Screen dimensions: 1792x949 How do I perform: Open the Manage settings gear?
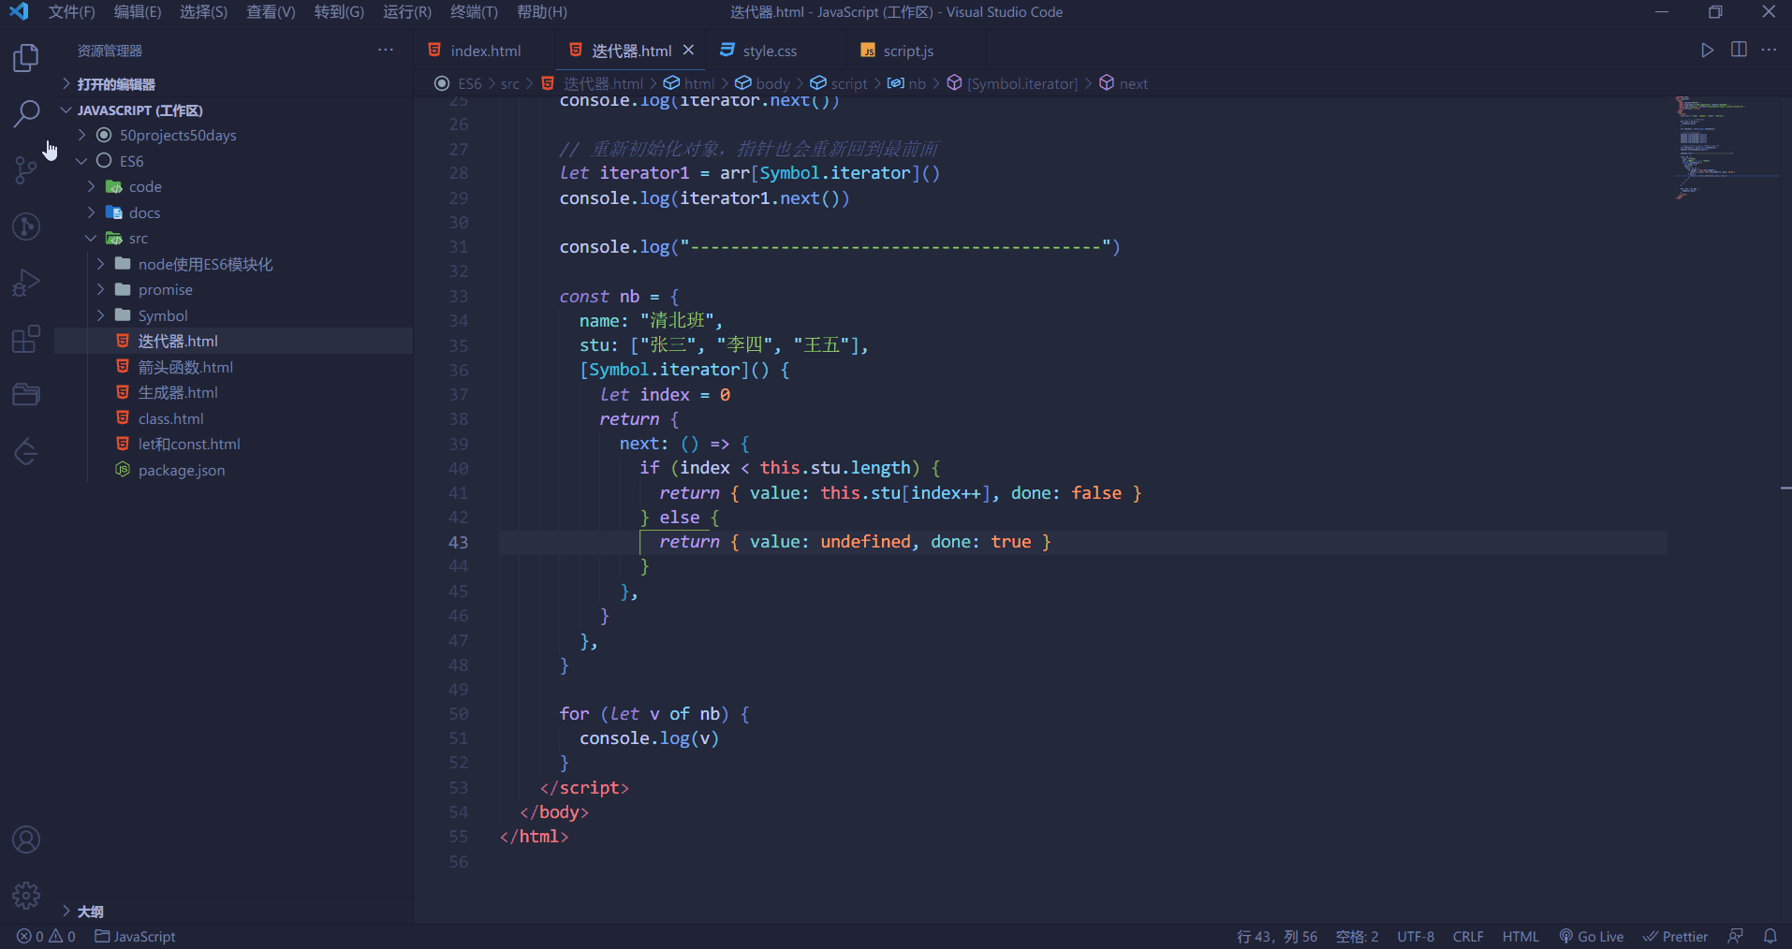[25, 896]
